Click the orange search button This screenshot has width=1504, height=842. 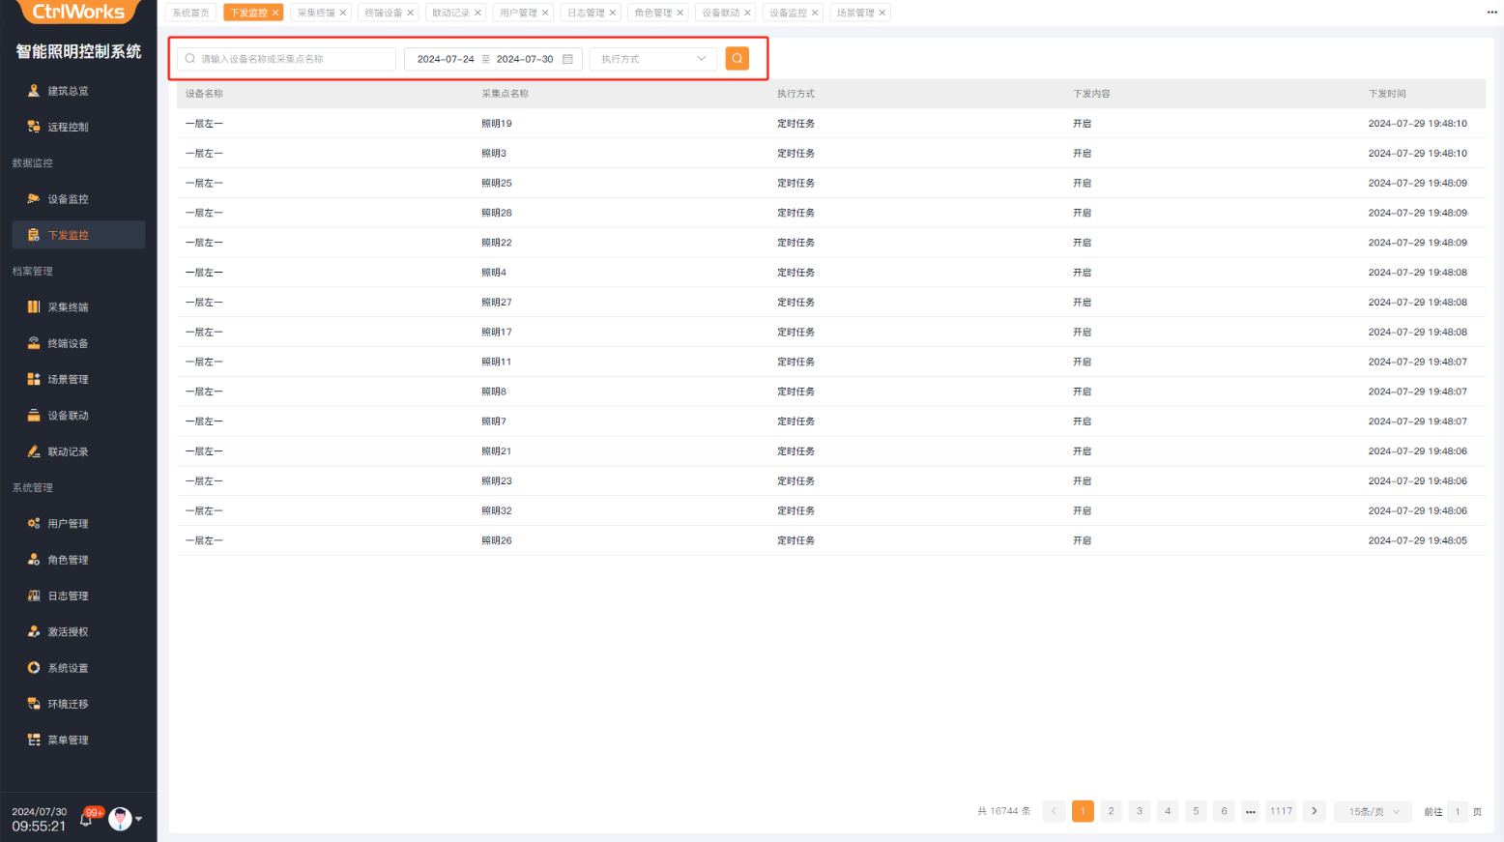[x=737, y=59]
